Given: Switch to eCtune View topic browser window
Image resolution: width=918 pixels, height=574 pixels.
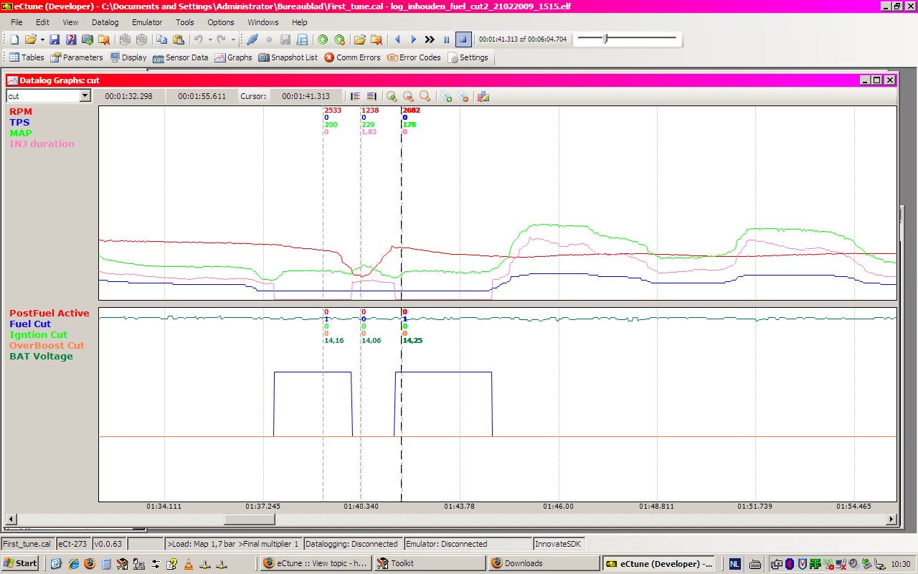Looking at the screenshot, I should pos(316,563).
